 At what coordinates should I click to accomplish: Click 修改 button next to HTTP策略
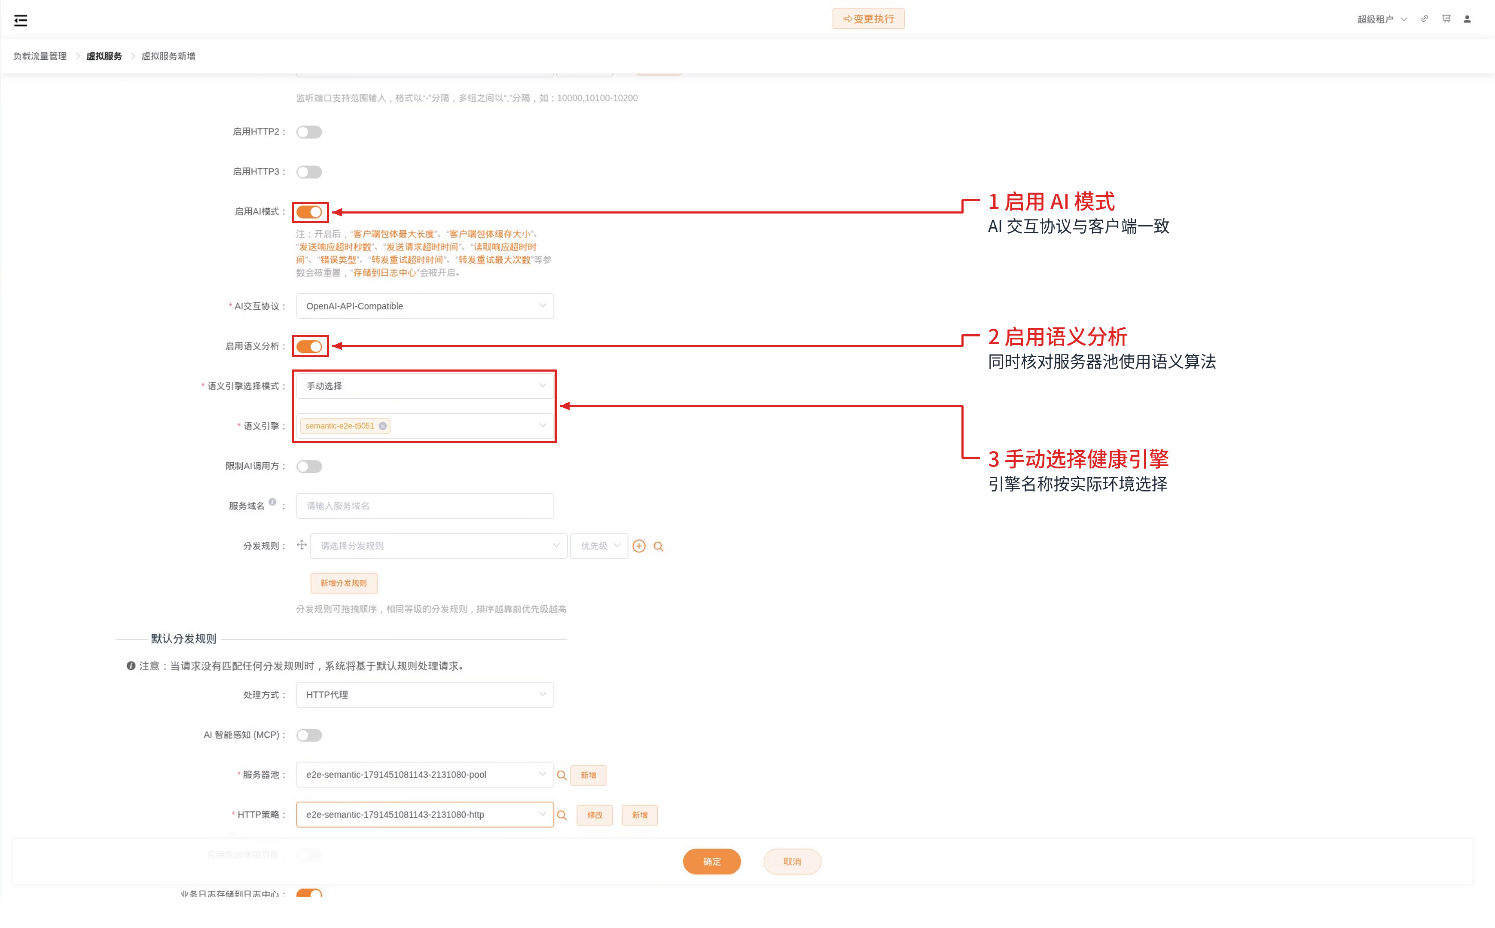tap(594, 815)
